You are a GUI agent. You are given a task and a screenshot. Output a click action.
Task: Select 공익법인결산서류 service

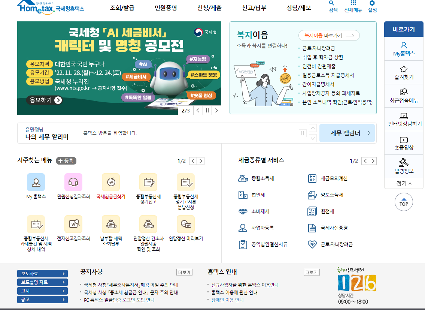coord(263,244)
